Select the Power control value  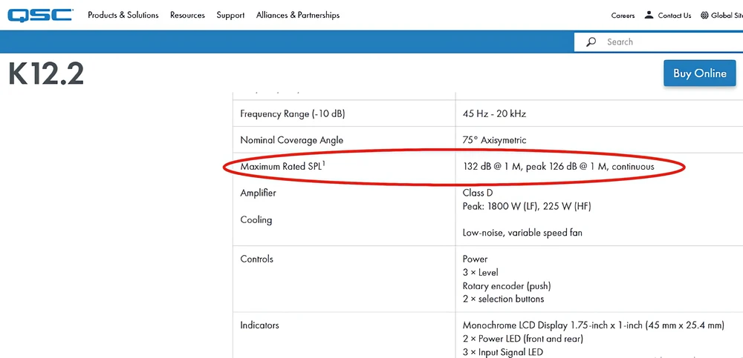[475, 259]
